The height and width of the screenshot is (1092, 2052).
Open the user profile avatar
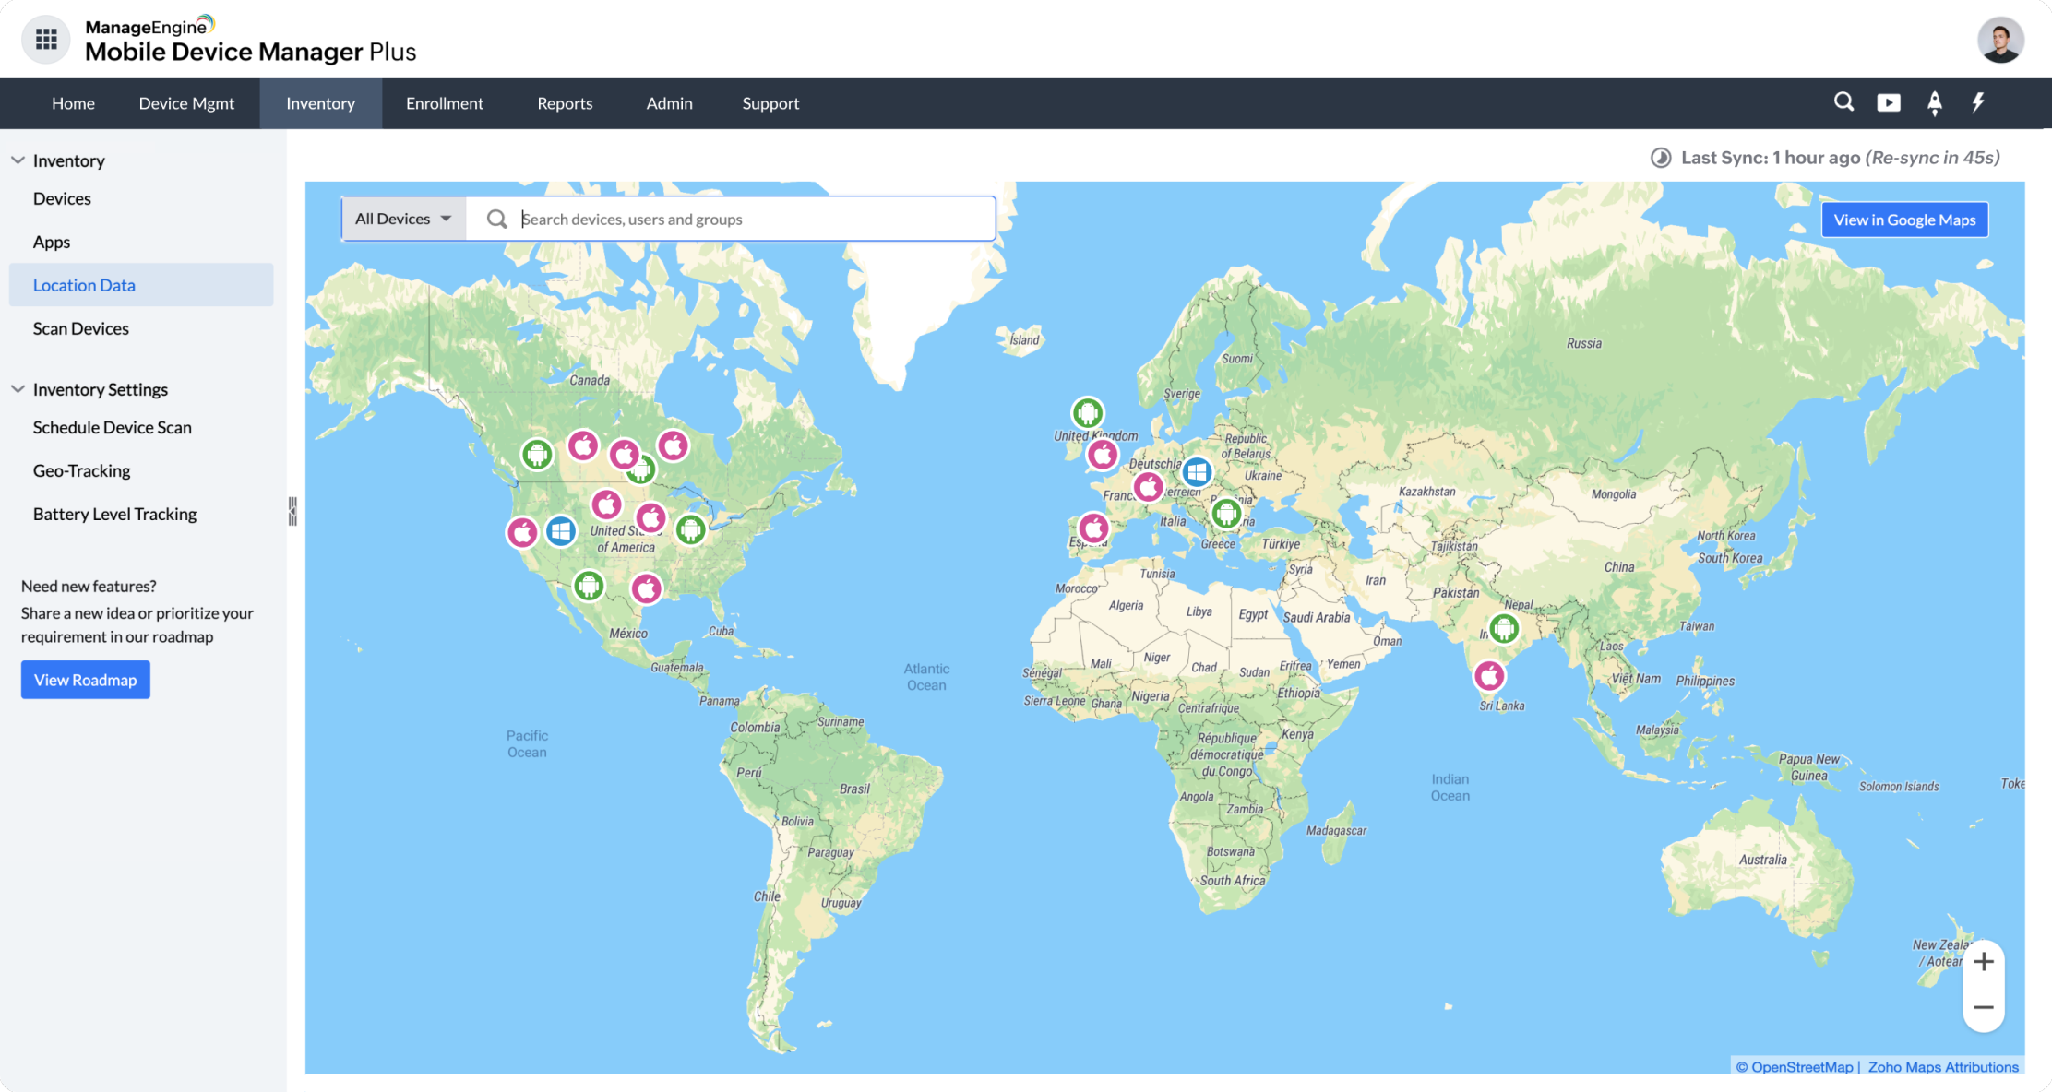pos(2000,40)
